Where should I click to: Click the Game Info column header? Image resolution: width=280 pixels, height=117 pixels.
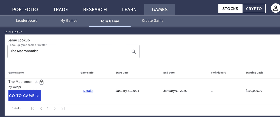[87, 73]
